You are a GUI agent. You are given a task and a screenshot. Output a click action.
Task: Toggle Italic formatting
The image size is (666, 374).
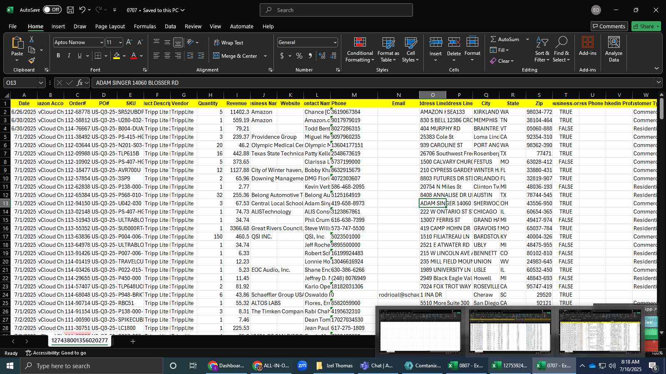(x=69, y=56)
